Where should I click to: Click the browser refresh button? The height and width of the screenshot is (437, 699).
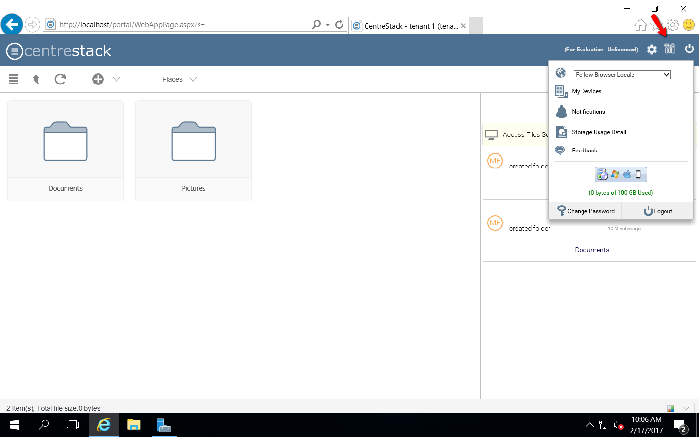pos(339,24)
